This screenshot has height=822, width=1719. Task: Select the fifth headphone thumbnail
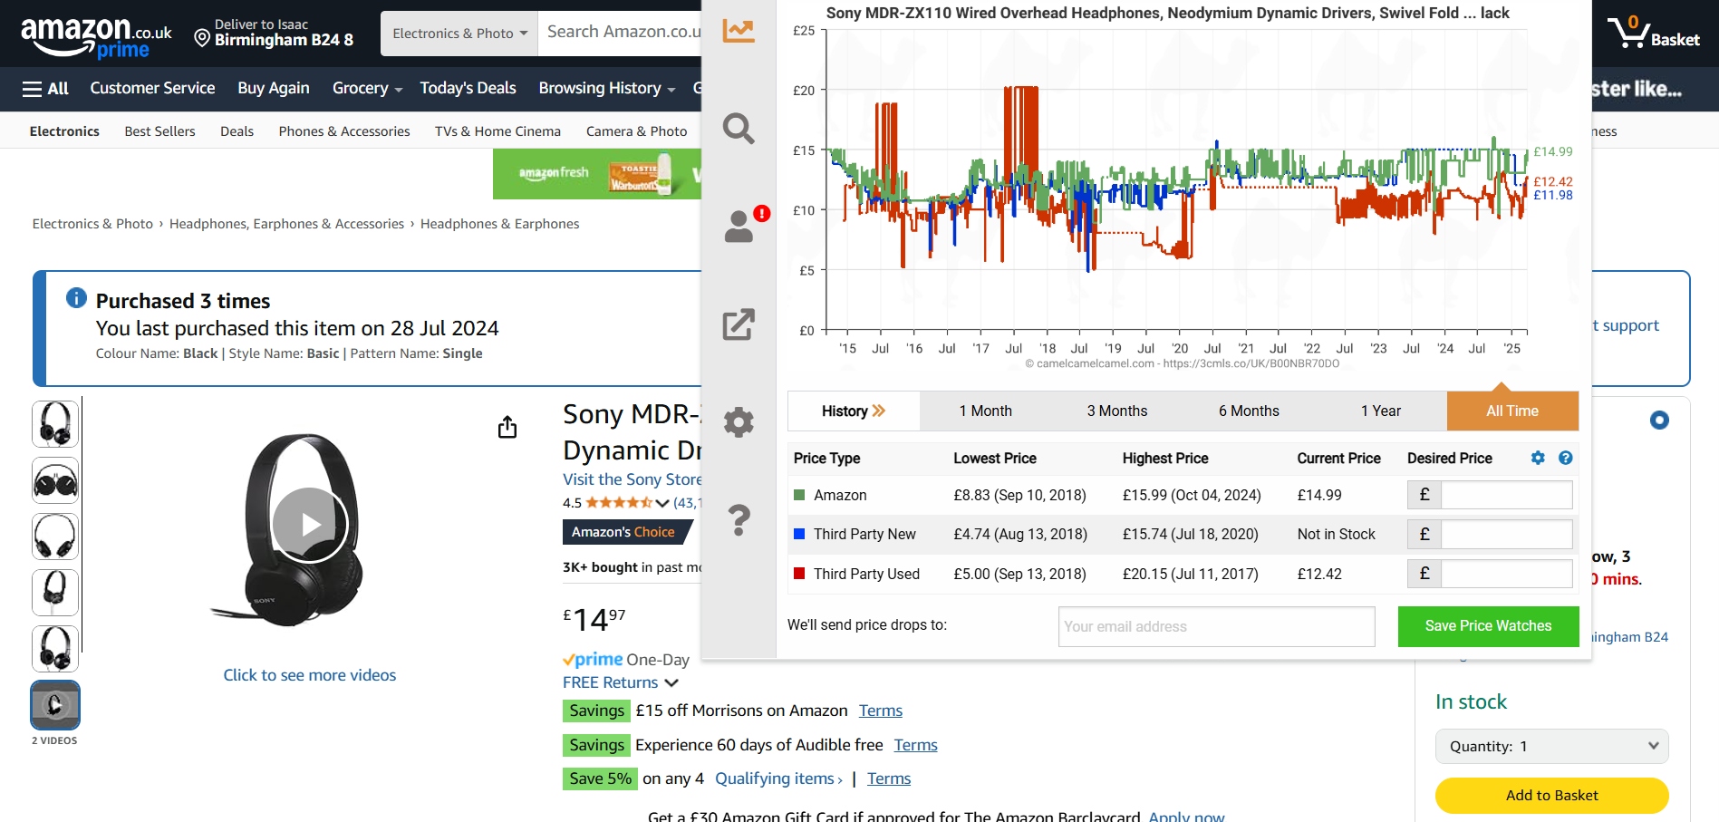pos(55,648)
